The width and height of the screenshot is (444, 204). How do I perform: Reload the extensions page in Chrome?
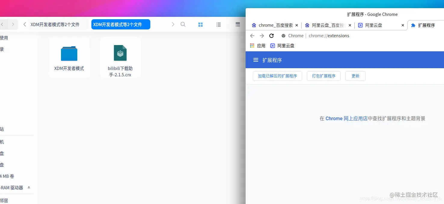tap(271, 35)
